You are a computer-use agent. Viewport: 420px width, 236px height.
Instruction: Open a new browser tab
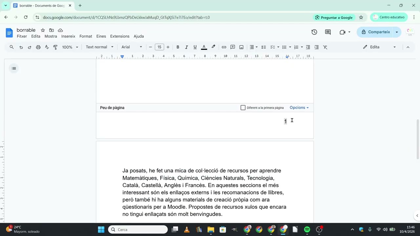[80, 6]
